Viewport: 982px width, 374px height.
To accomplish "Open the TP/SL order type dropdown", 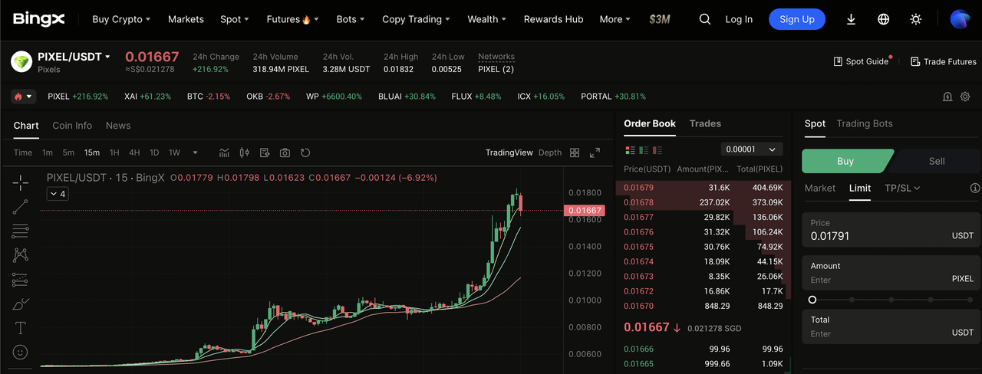I will [x=902, y=188].
